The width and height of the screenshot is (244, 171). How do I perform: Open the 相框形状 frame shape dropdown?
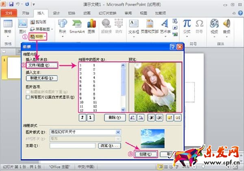tap(118, 139)
